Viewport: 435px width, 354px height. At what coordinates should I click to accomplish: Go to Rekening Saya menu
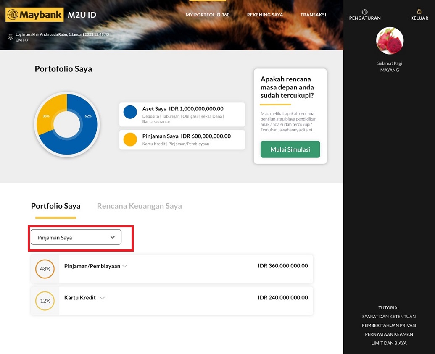point(265,15)
